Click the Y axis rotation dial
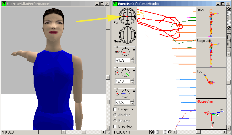The width and height of the screenshot is (232, 135). tap(125, 73)
